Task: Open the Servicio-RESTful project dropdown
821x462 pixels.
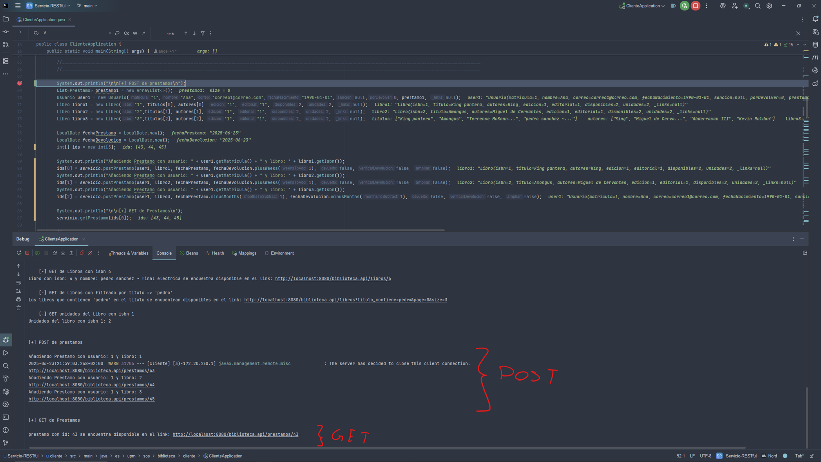Action: click(x=48, y=6)
